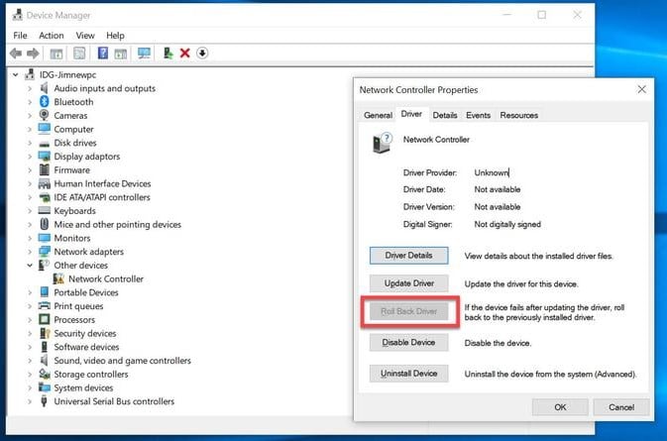The image size is (667, 441).
Task: Click OK in Network Controller Properties
Action: click(560, 407)
